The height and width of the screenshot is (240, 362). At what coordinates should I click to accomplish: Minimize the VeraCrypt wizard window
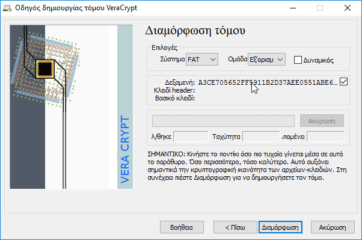tap(293, 8)
